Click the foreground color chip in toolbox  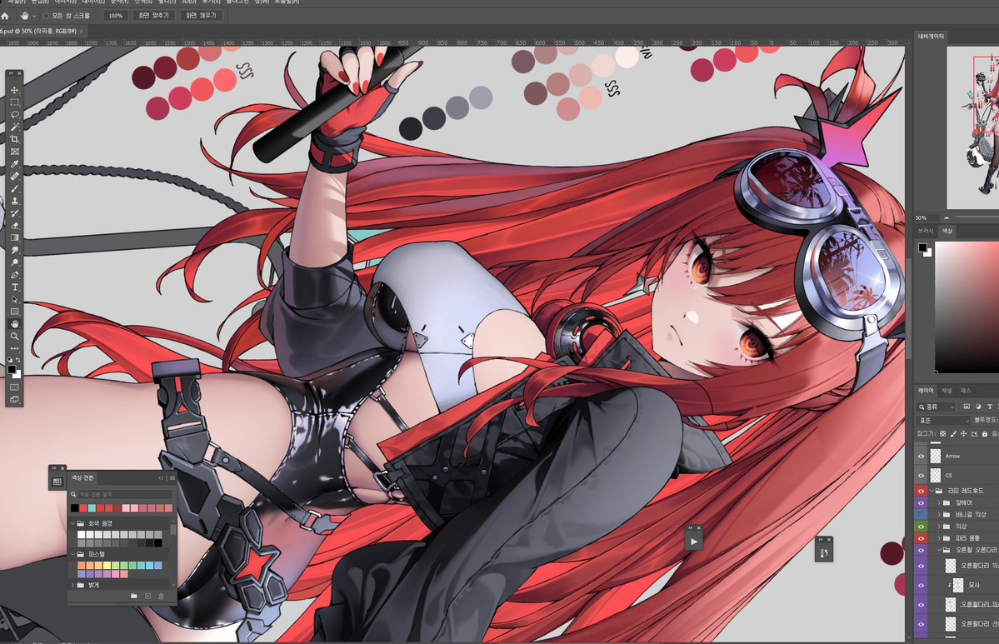(12, 369)
